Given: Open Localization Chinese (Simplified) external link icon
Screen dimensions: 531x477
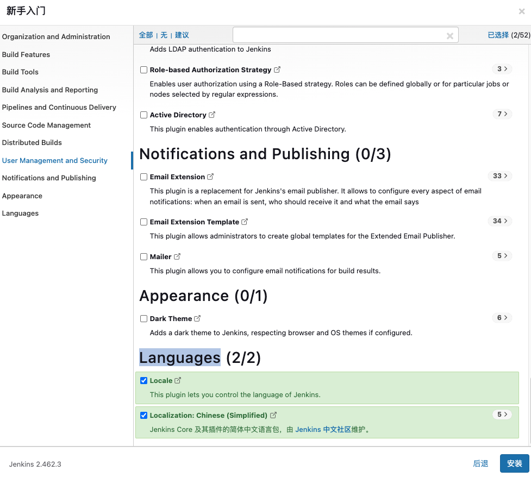Looking at the screenshot, I should point(273,415).
